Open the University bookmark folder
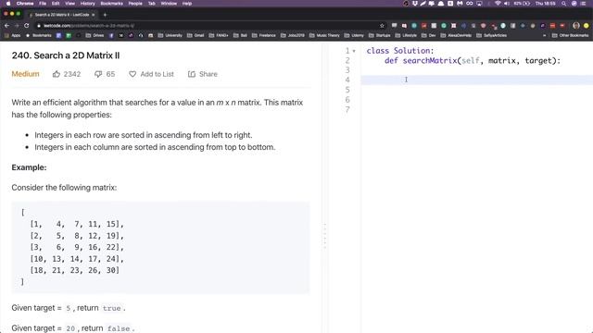The width and height of the screenshot is (593, 333). (x=170, y=35)
